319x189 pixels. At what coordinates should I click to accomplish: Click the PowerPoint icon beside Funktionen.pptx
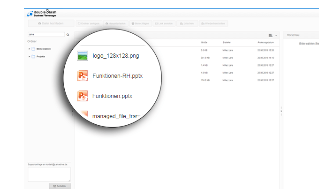83,96
